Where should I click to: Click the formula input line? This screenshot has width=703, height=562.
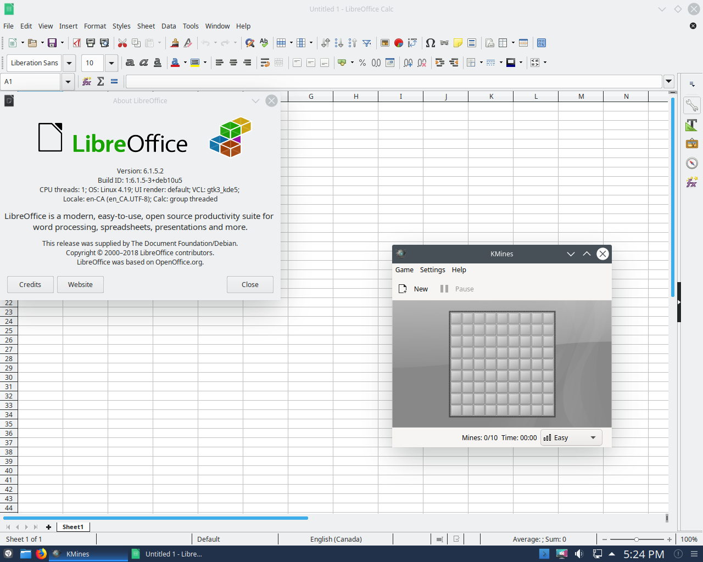click(394, 82)
